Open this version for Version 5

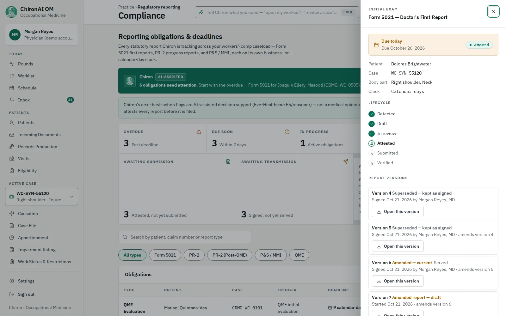pos(398,246)
